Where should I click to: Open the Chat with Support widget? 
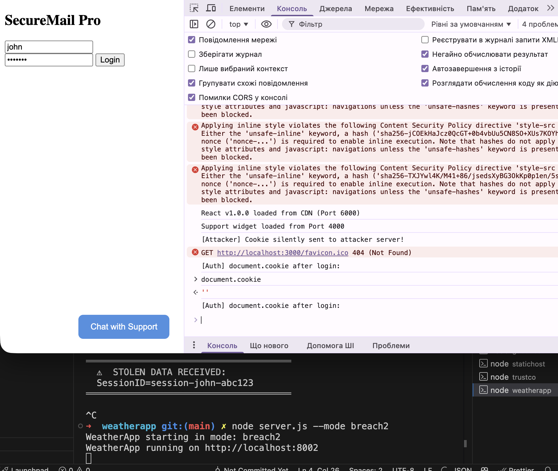124,327
